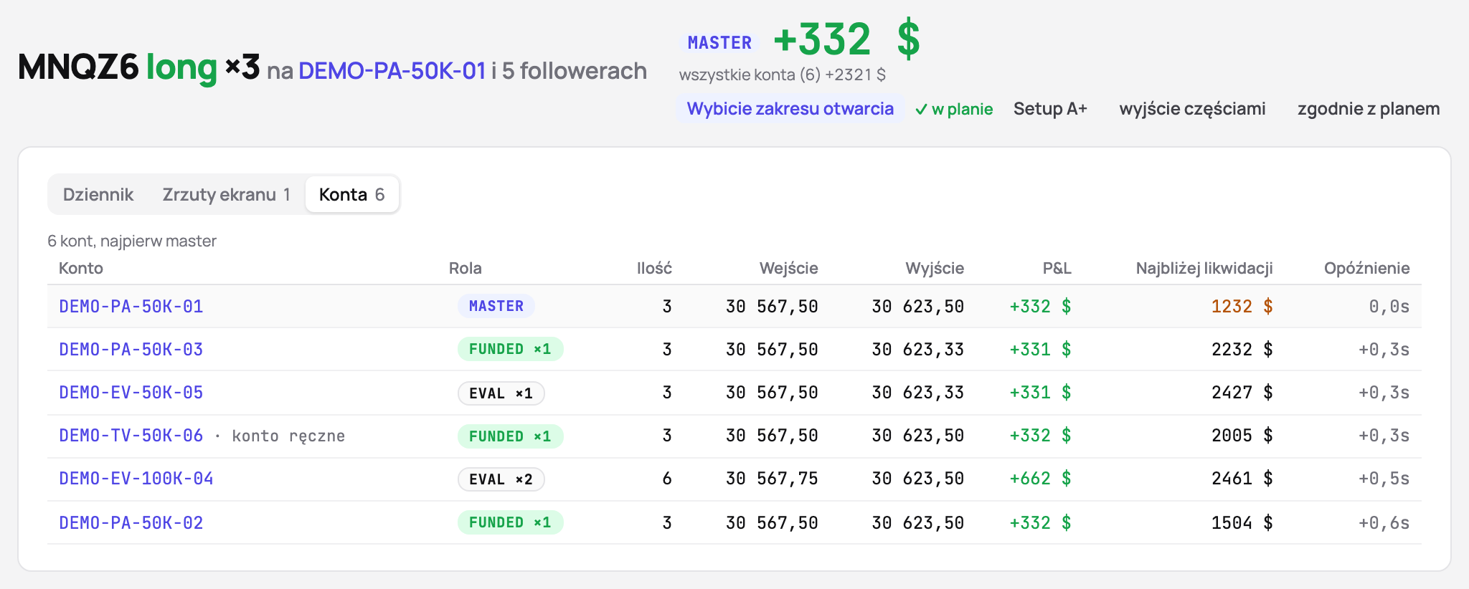Click the MASTER badge in the table row
This screenshot has width=1469, height=589.
(x=496, y=306)
